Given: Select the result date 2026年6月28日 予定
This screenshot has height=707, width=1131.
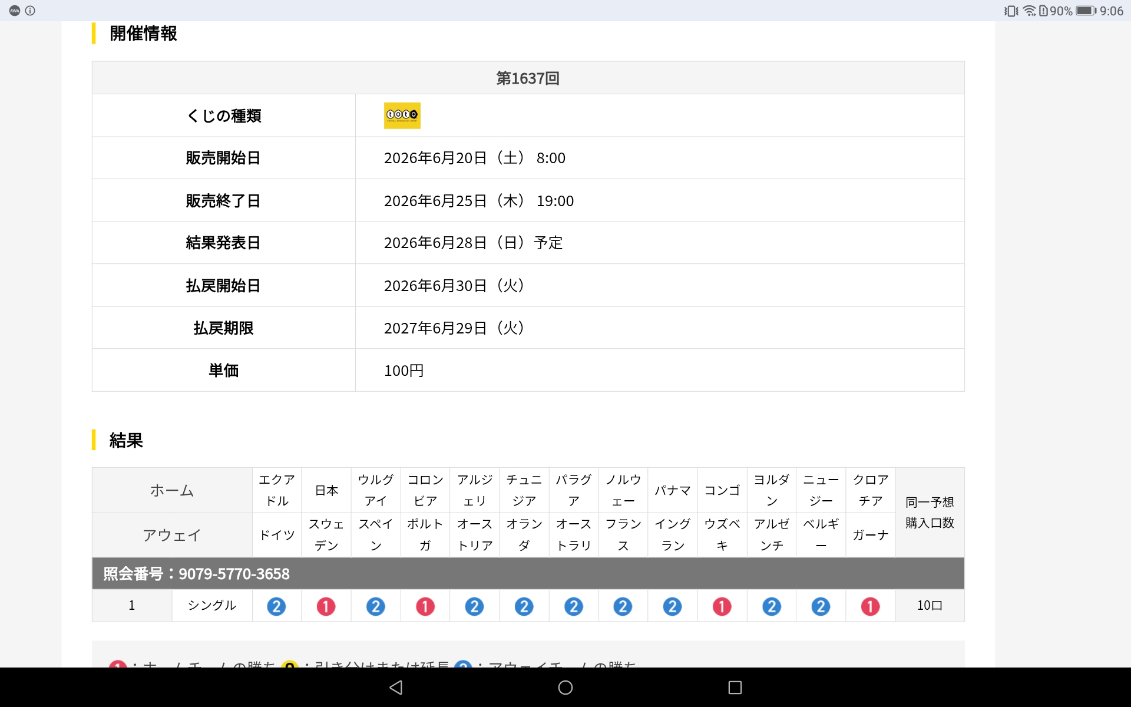Looking at the screenshot, I should pyautogui.click(x=473, y=243).
